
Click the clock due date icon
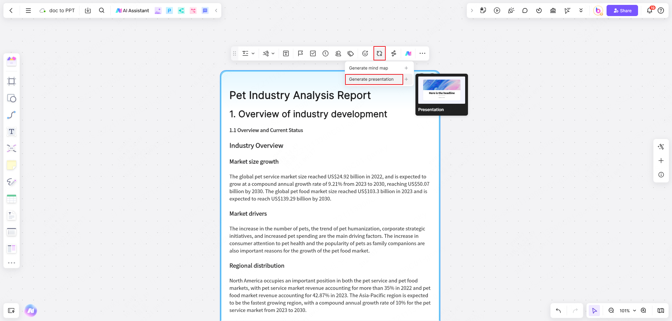tap(325, 53)
